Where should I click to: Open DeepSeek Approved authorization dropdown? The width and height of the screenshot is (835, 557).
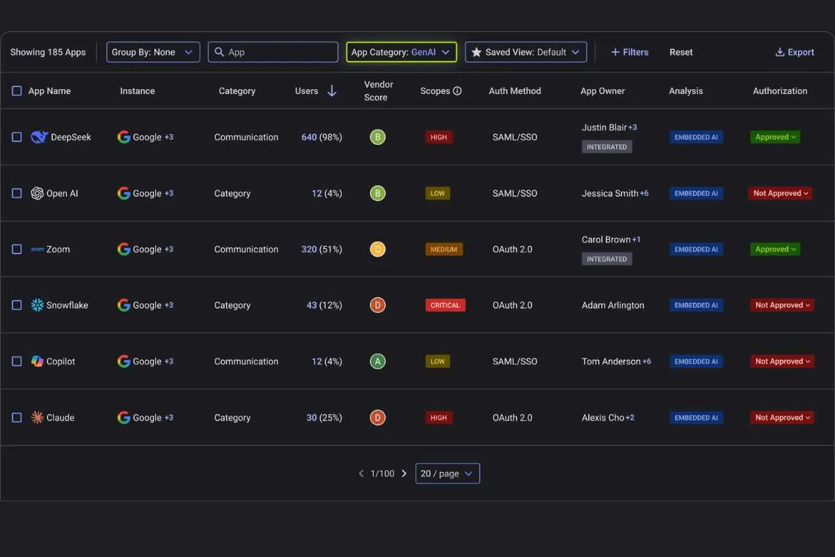click(x=775, y=137)
